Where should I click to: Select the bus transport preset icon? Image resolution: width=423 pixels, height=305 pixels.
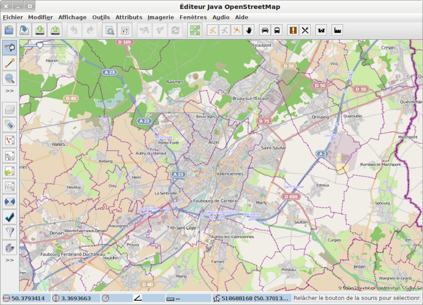coord(278,30)
